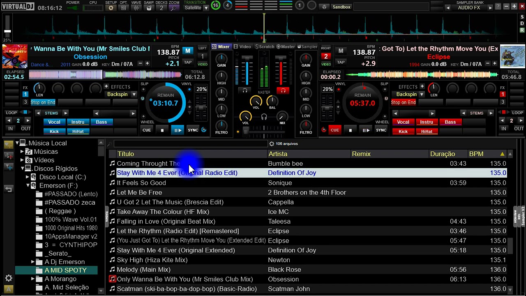Open the OPT. options icon
Screen dimensions: 526x296
click(124, 8)
